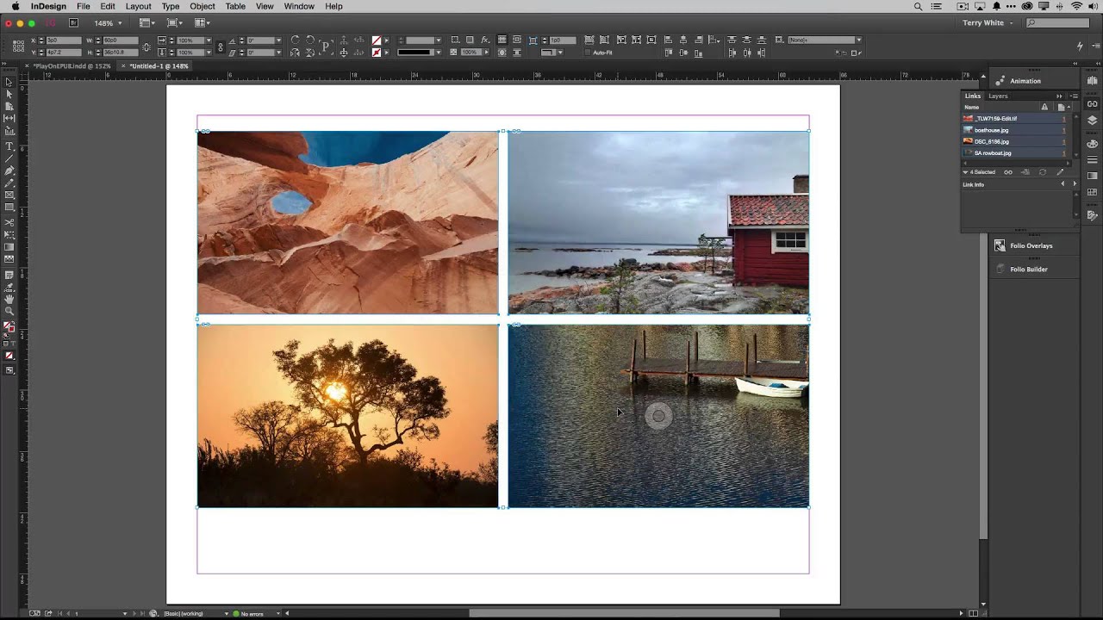Open the File menu

[x=84, y=6]
